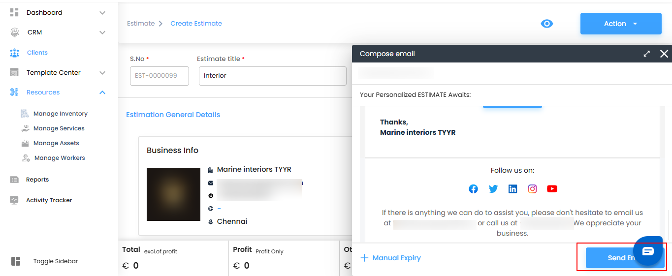Click the Estimate title input field
The height and width of the screenshot is (276, 672).
click(x=272, y=76)
